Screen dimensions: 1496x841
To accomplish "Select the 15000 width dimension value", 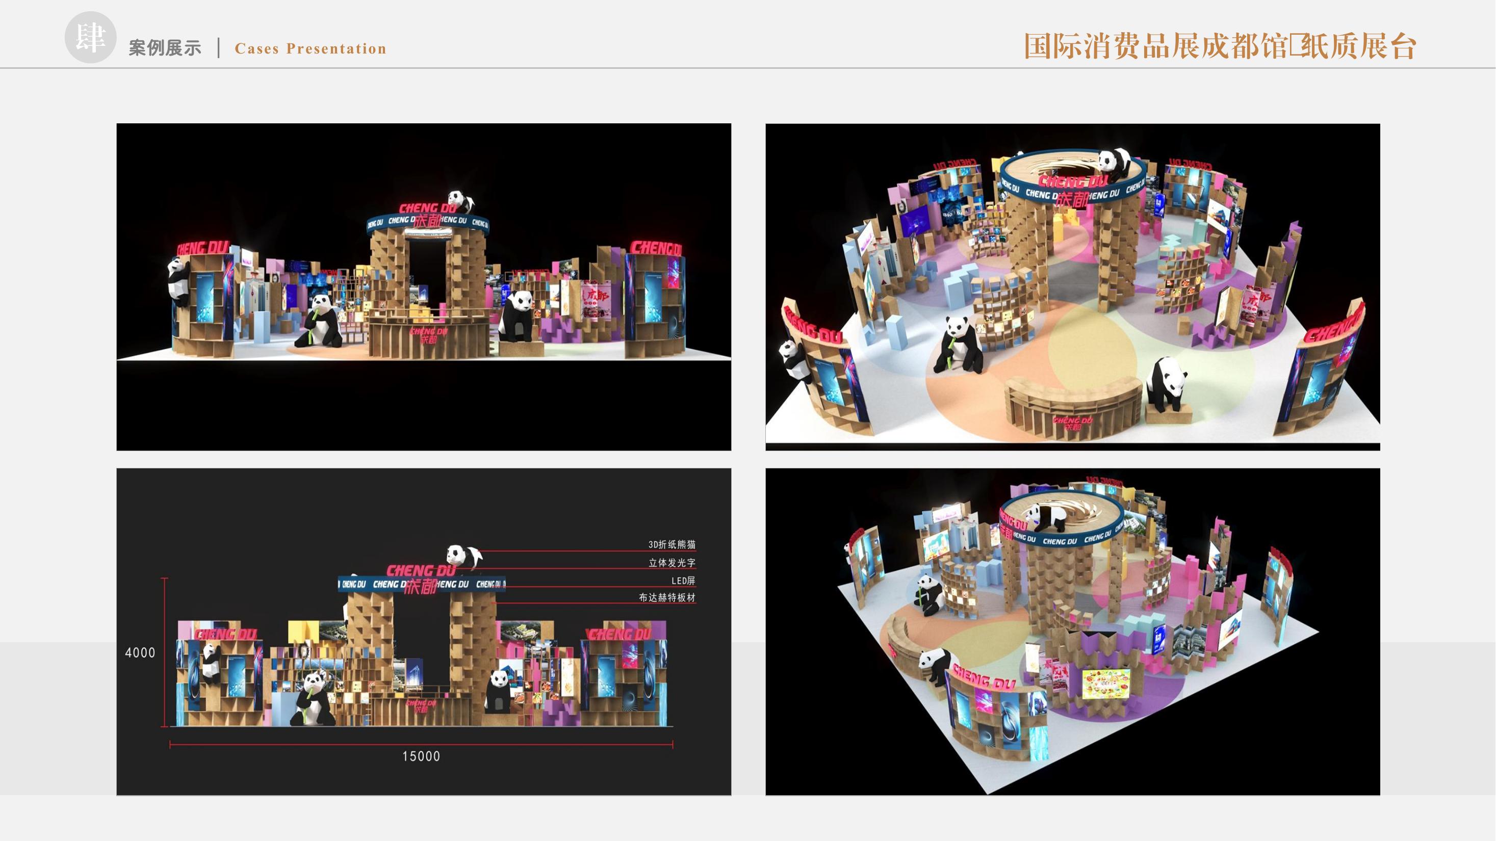I will 421,756.
